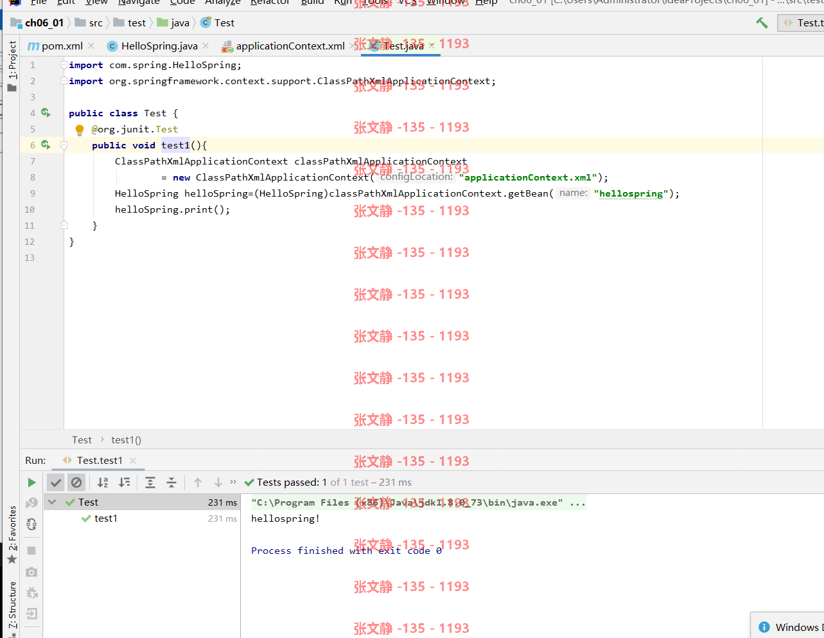The image size is (824, 638).
Task: Select the test1 row in results tree
Action: [141, 518]
